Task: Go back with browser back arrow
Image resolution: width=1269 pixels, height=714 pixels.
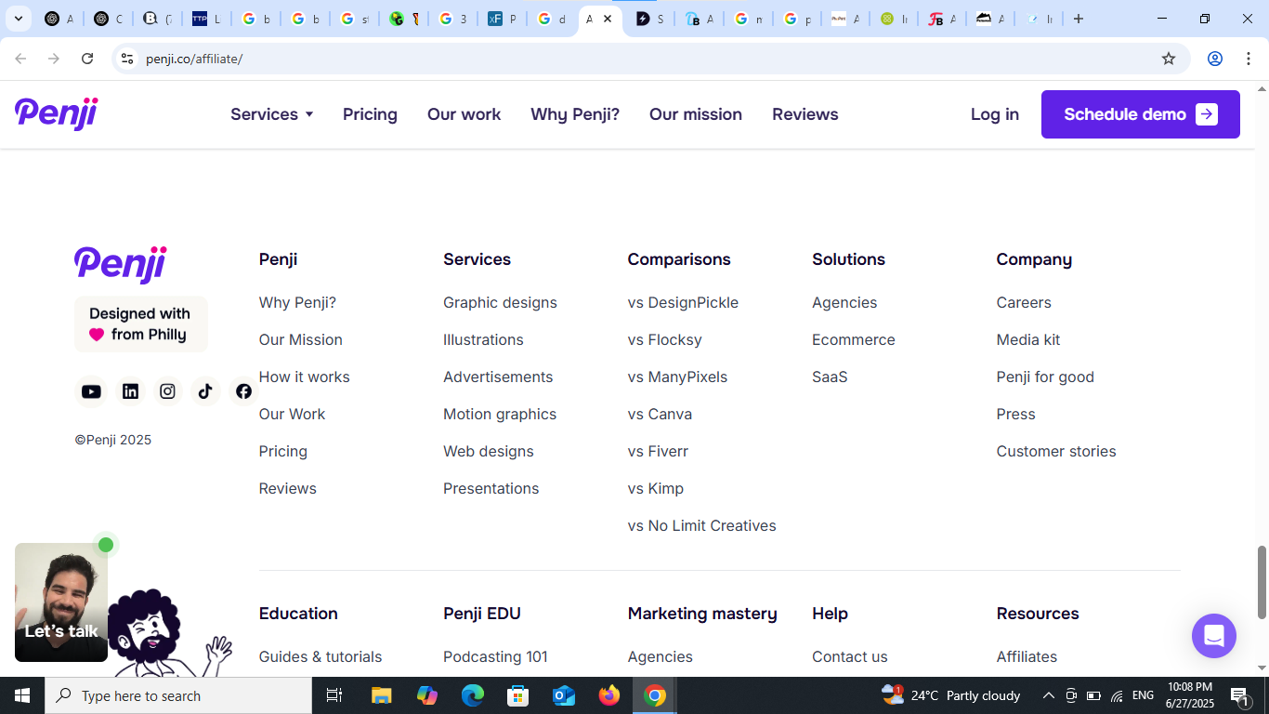Action: click(20, 59)
